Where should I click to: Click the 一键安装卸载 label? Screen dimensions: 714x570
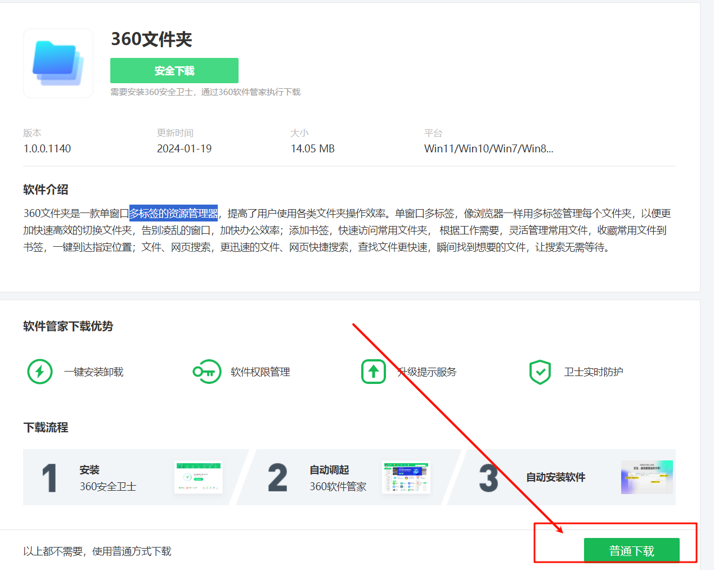(93, 372)
